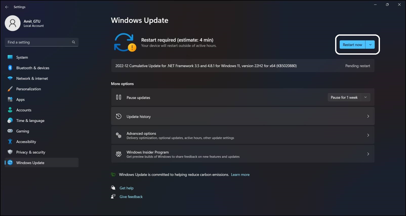The width and height of the screenshot is (406, 216).
Task: Select Apps in the sidebar
Action: pos(42,99)
